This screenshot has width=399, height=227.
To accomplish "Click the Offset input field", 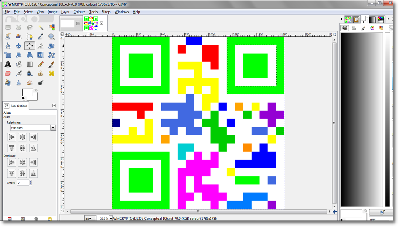I will (x=23, y=182).
